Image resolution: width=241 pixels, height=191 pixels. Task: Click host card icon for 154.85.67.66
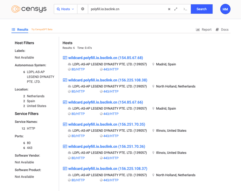pos(65,102)
